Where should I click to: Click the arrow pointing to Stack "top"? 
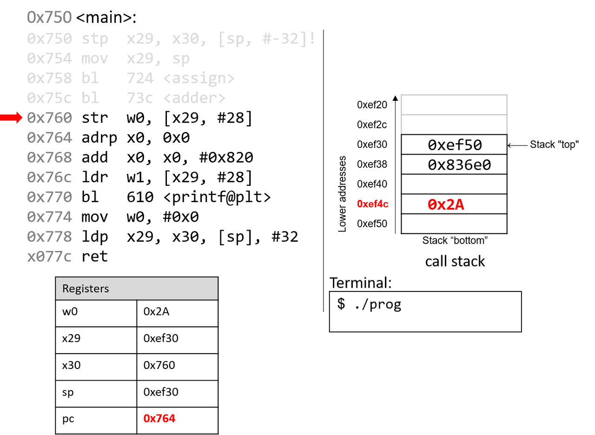(517, 145)
